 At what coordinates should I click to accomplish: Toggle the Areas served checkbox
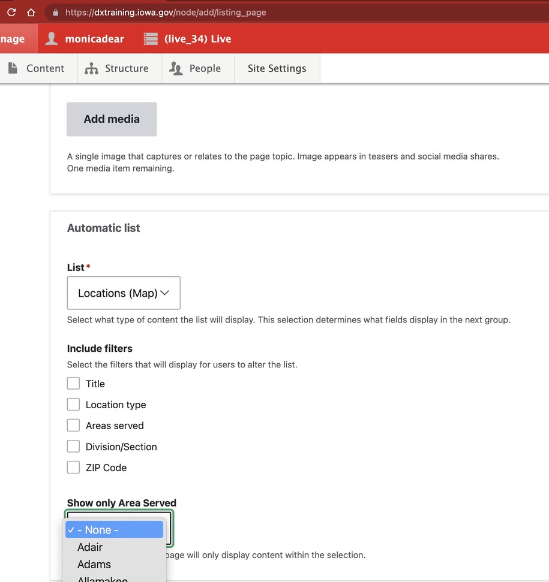(x=73, y=426)
